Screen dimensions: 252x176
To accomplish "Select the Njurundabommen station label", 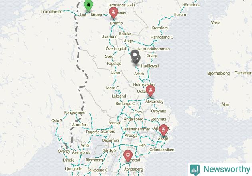I will tap(154, 49).
